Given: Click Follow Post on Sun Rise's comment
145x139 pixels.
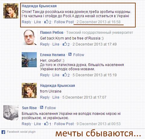Looking at the screenshot, I should pos(64,124).
